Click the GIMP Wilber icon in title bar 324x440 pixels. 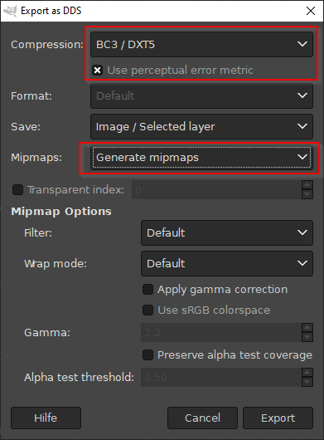[10, 11]
